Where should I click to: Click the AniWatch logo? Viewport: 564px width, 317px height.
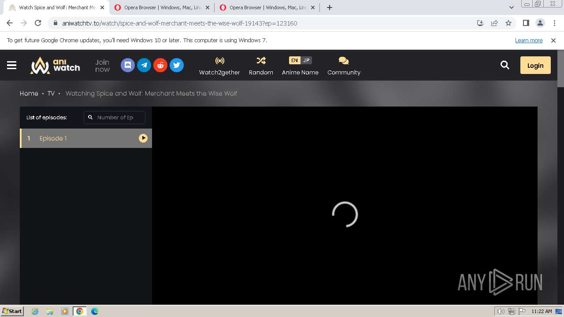pos(55,65)
